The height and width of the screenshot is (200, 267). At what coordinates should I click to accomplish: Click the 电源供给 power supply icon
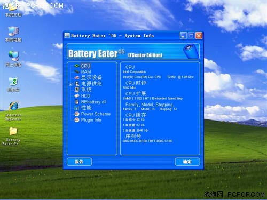click(77, 84)
